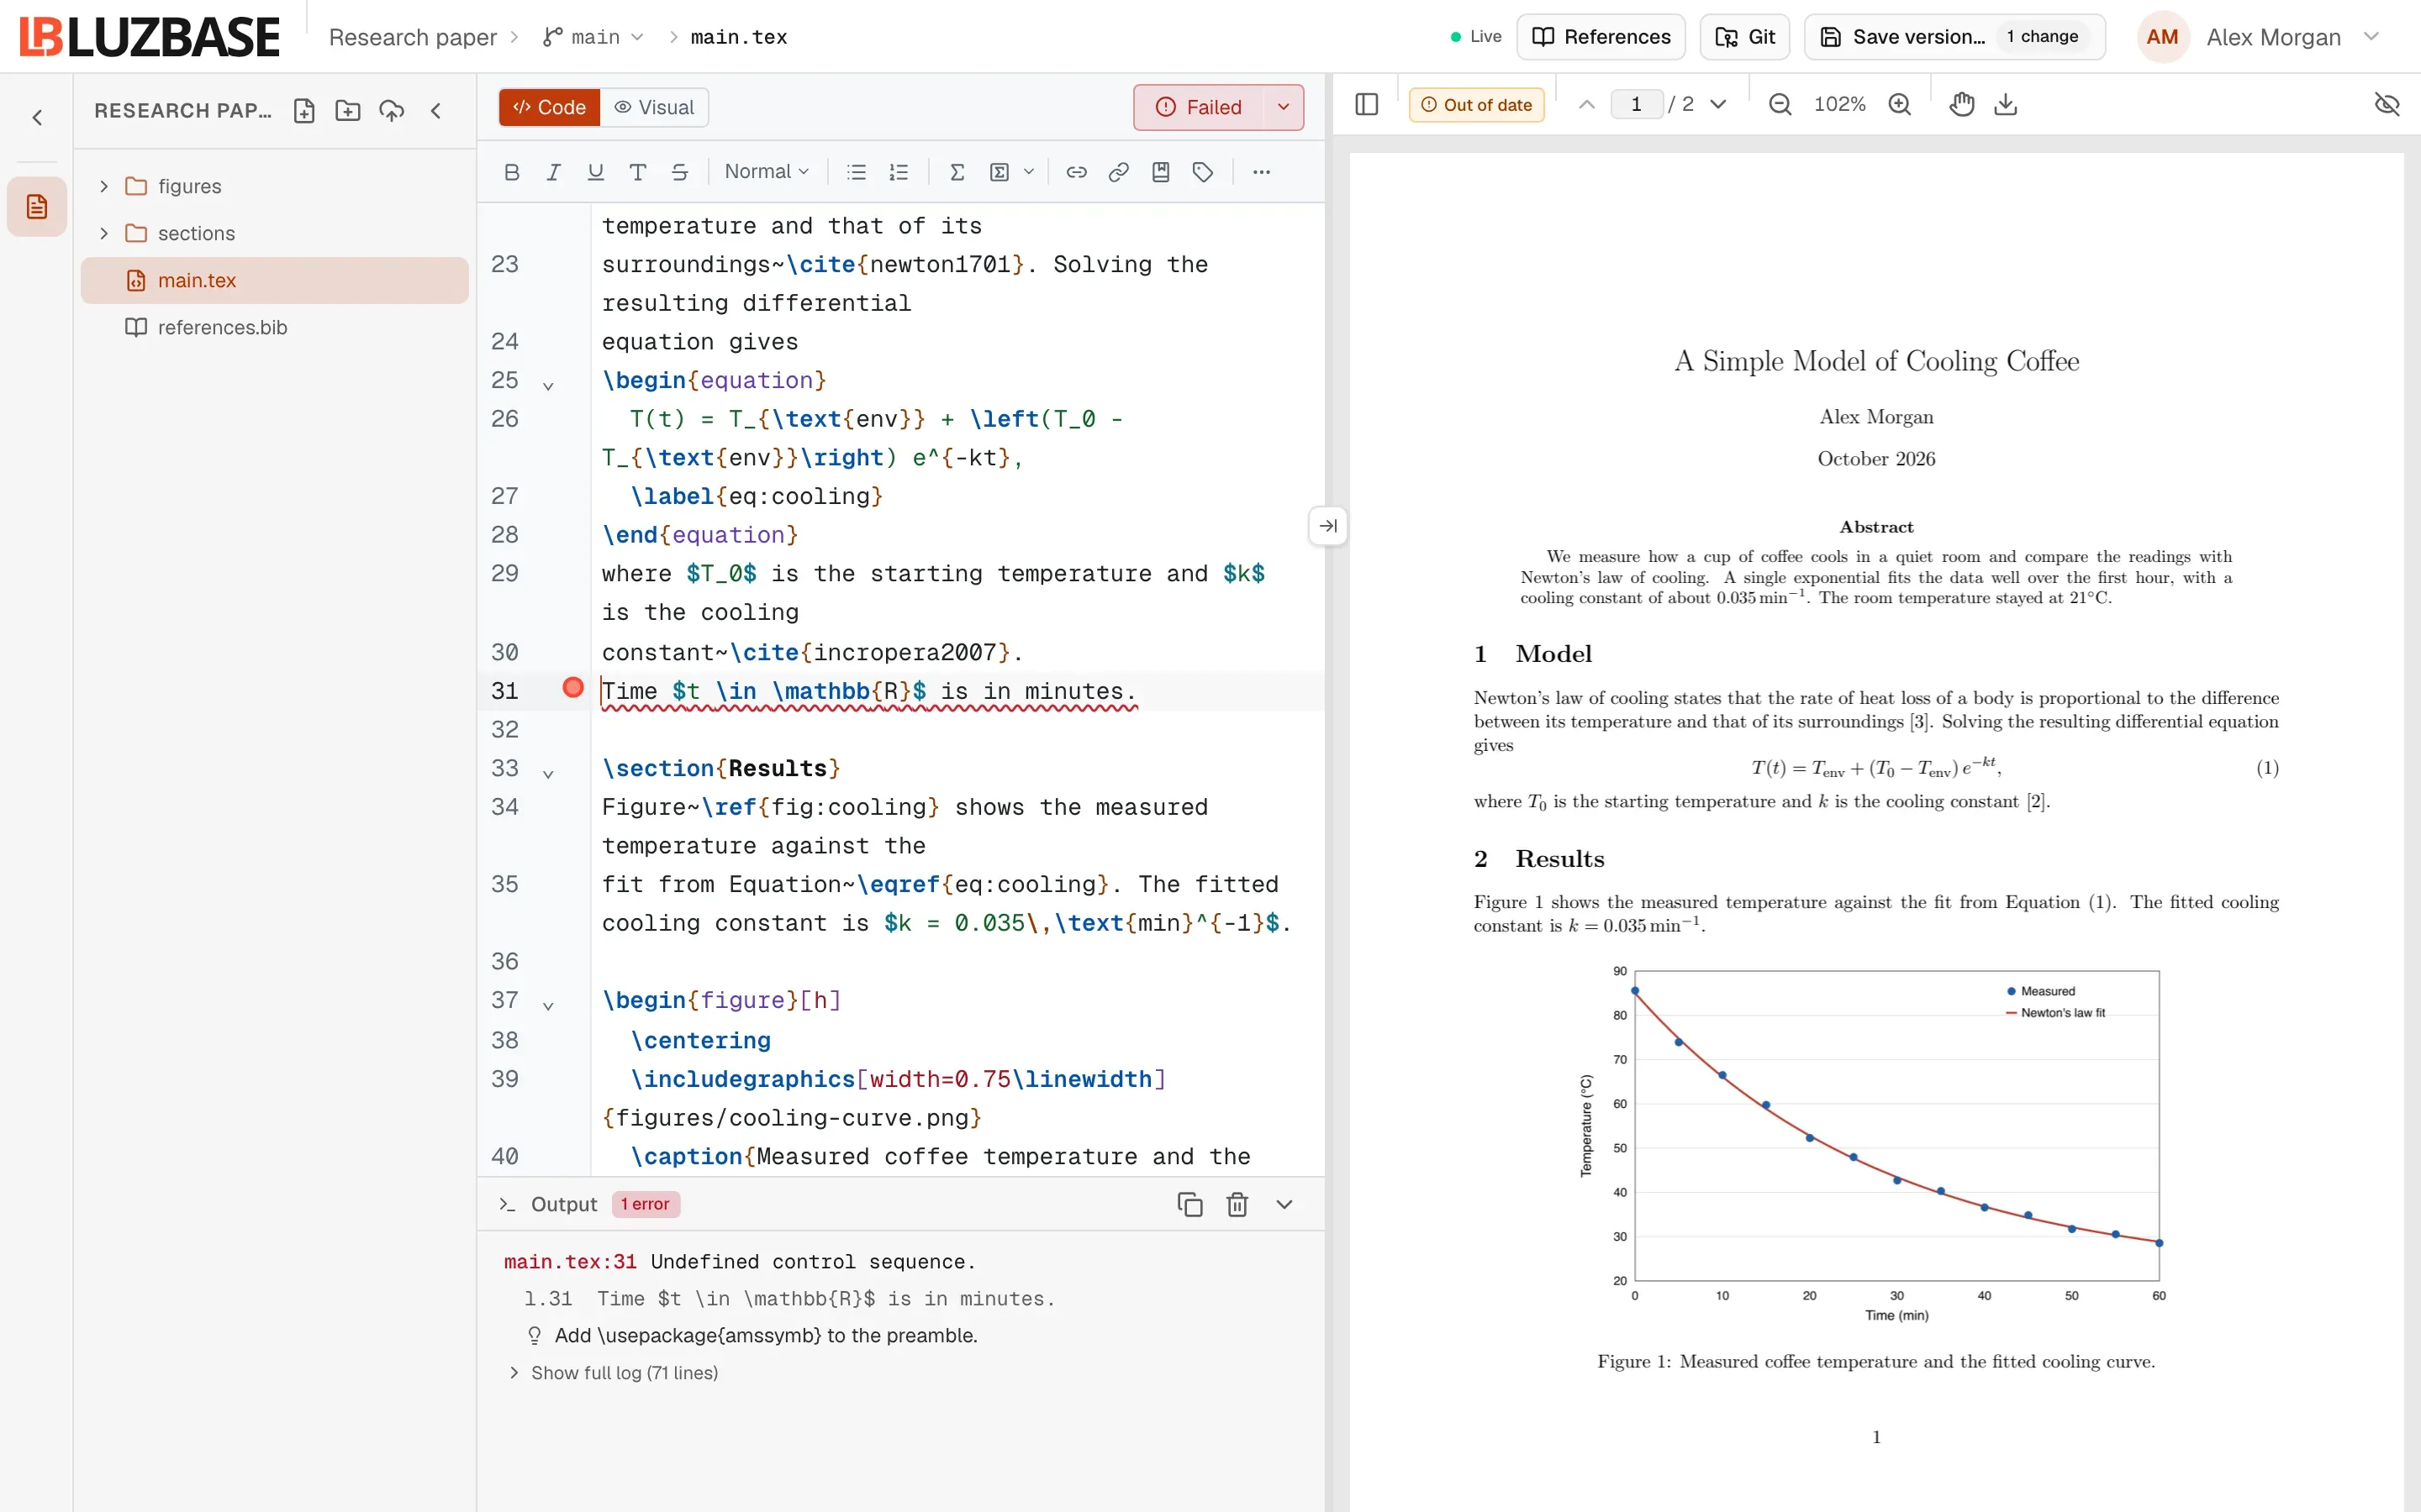Image resolution: width=2421 pixels, height=1512 pixels.
Task: Click the Bold formatting icon
Action: pos(511,172)
